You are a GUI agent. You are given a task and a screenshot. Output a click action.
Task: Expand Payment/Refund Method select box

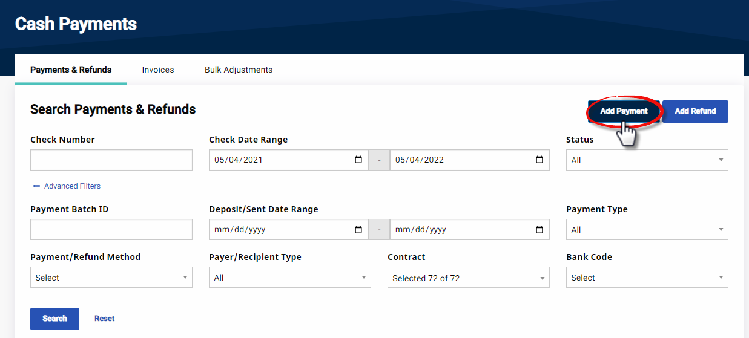(x=111, y=278)
